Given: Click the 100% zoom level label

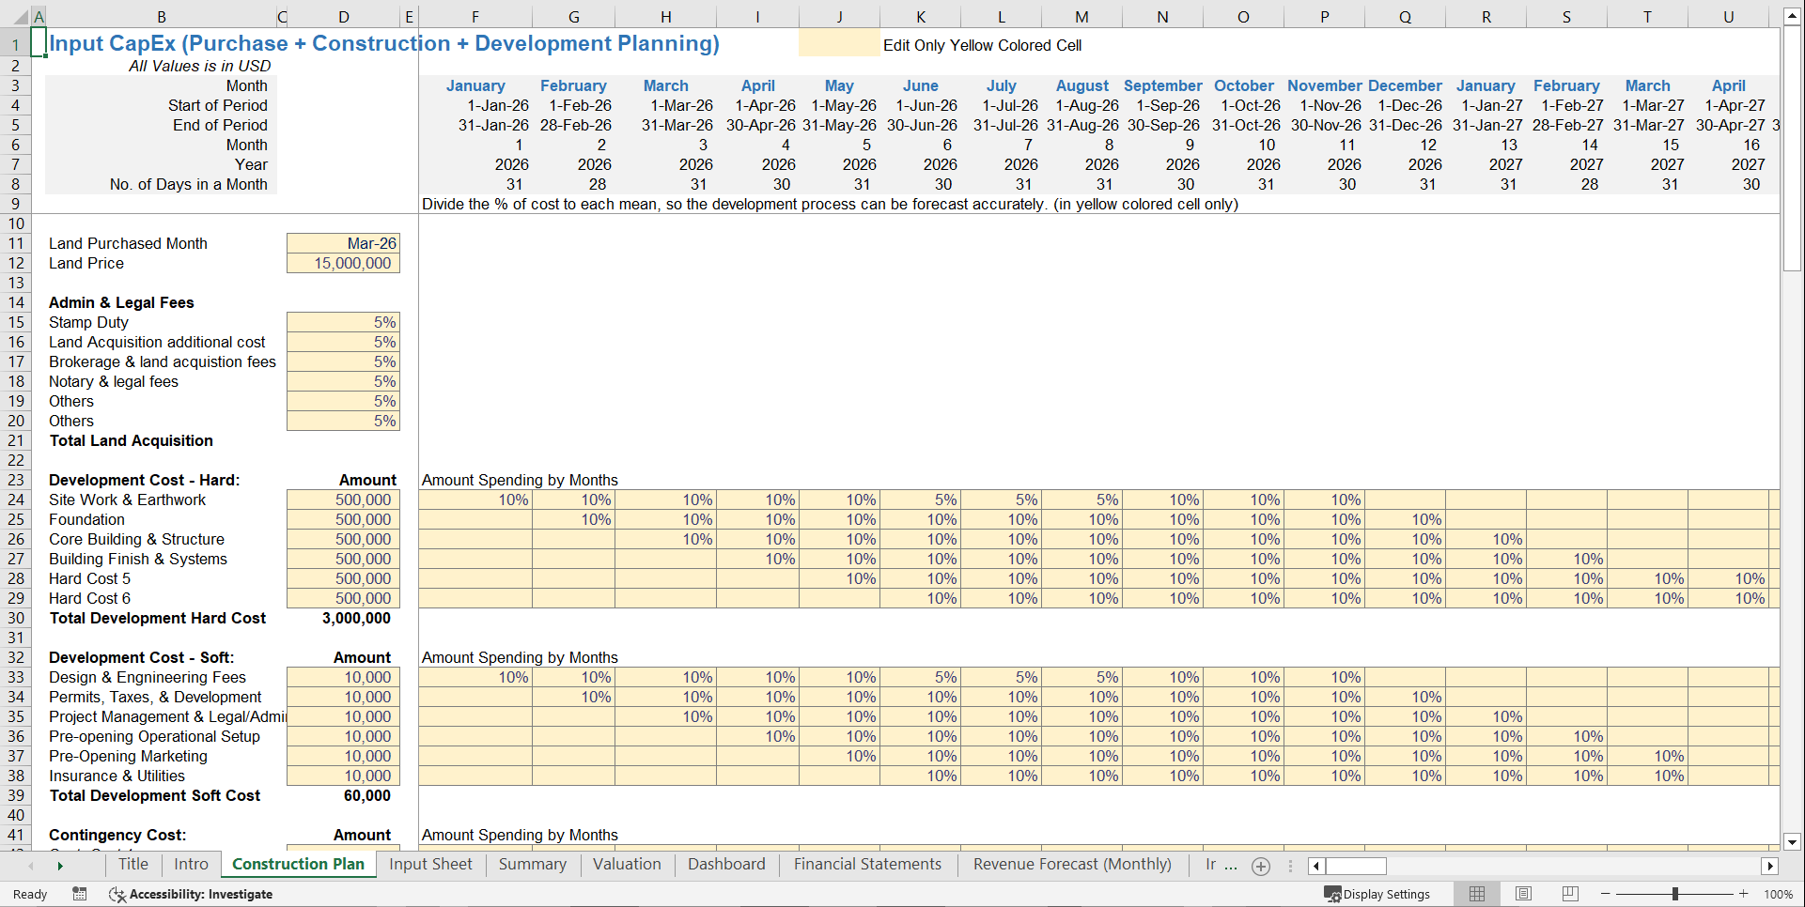Looking at the screenshot, I should [1779, 894].
